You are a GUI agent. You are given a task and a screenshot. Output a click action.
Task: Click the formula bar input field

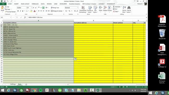pyautogui.click(x=86, y=17)
